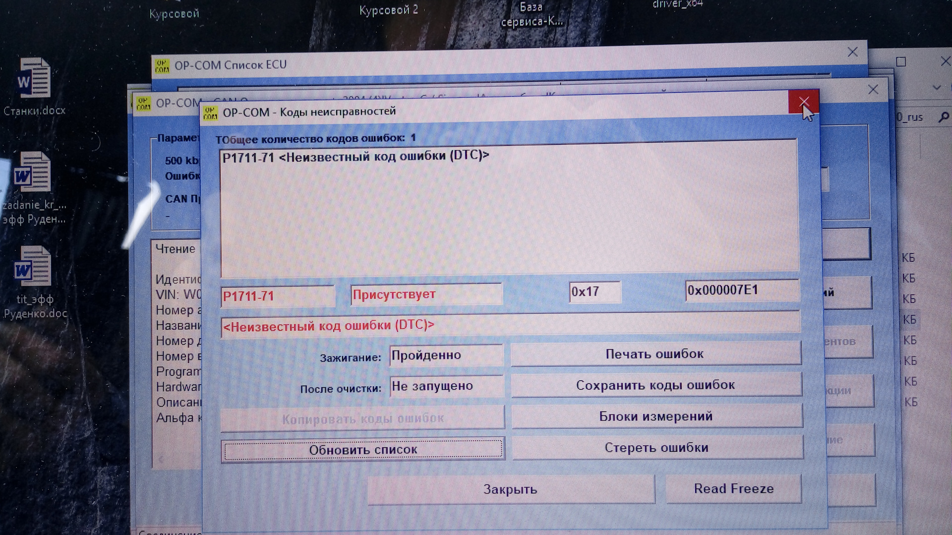
Task: Open the zadanie_kr Word document icon
Action: 33,172
